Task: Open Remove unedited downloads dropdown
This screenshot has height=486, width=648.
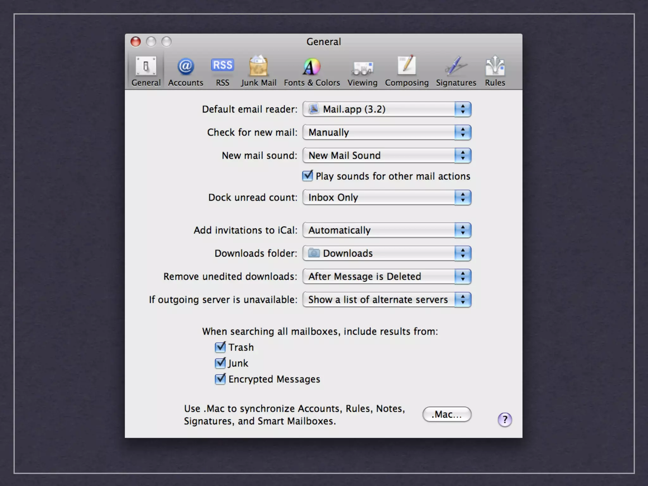Action: pyautogui.click(x=387, y=276)
